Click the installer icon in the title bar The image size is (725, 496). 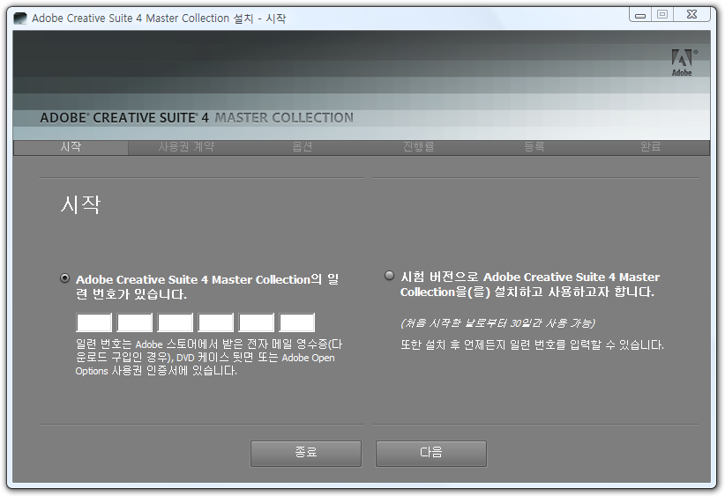20,19
